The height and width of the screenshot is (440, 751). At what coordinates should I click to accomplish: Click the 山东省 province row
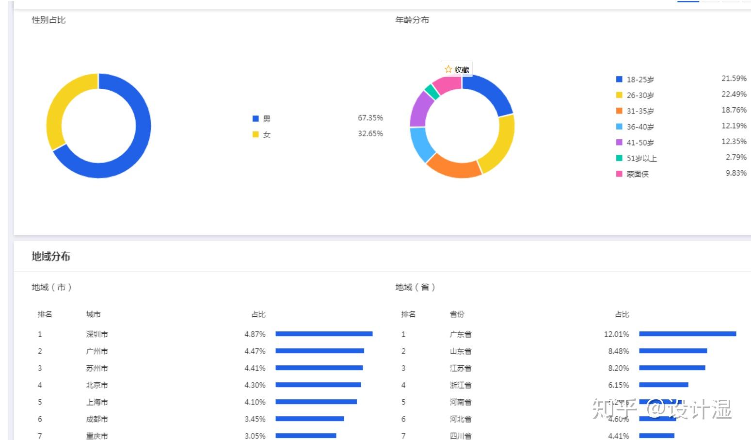(x=568, y=351)
